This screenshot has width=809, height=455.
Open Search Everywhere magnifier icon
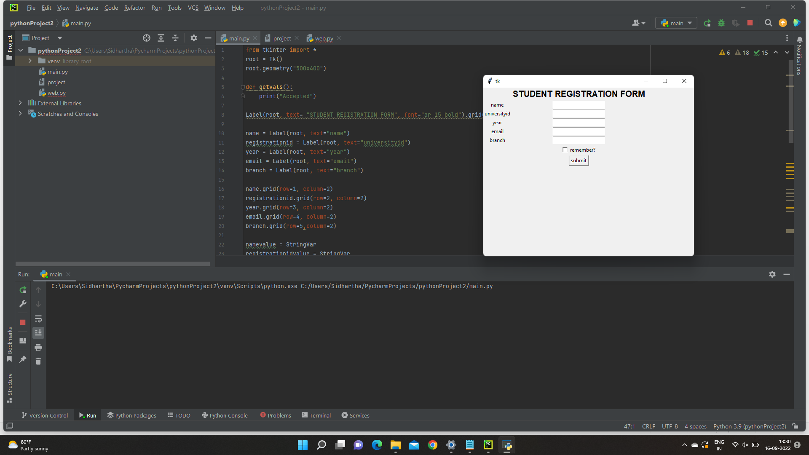(768, 23)
